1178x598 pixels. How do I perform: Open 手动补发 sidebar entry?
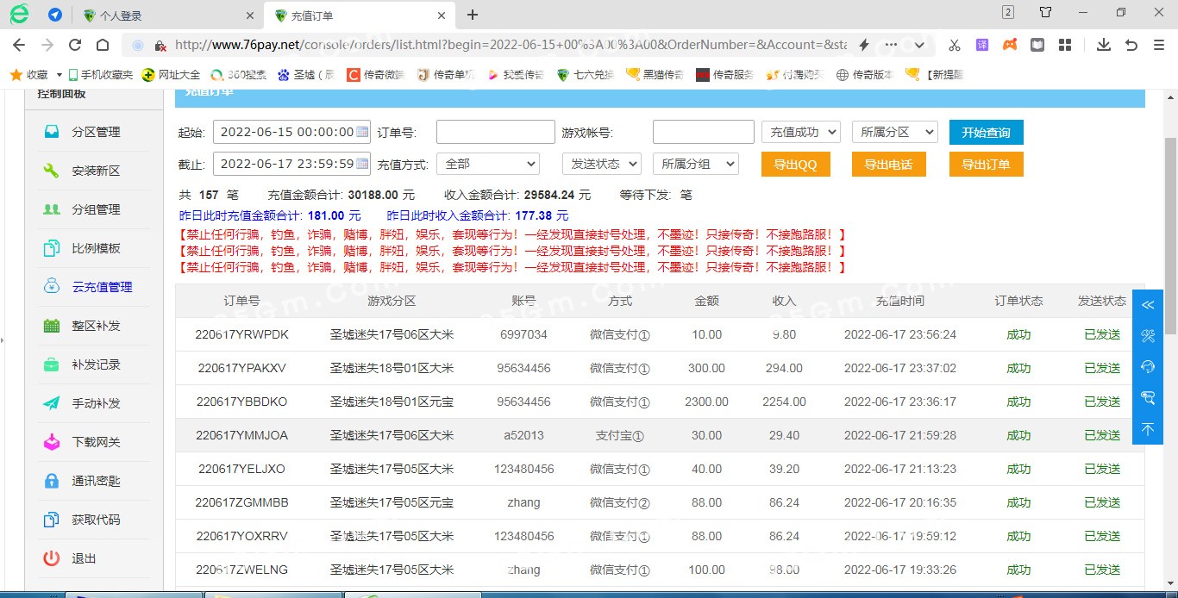point(95,403)
